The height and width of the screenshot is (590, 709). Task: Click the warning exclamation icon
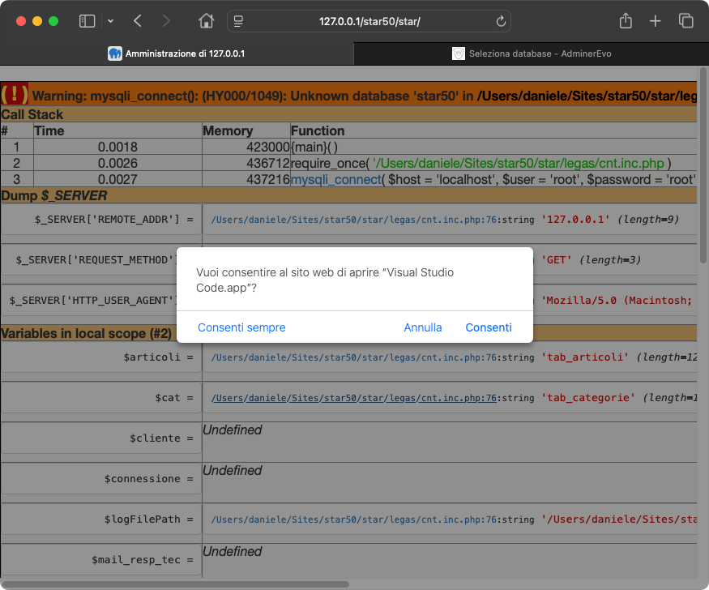tap(15, 95)
